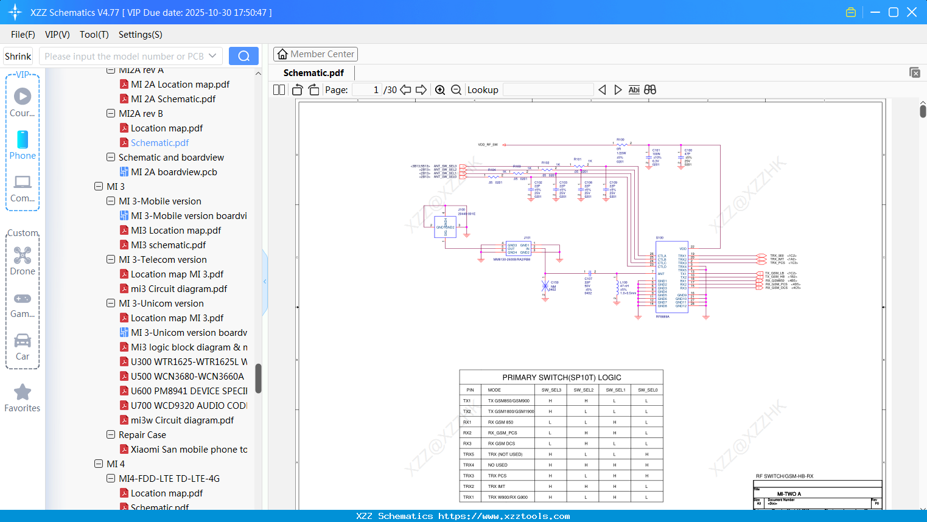Screen dimensions: 927x522
Task: Click the Car schematics icon
Action: (x=23, y=343)
